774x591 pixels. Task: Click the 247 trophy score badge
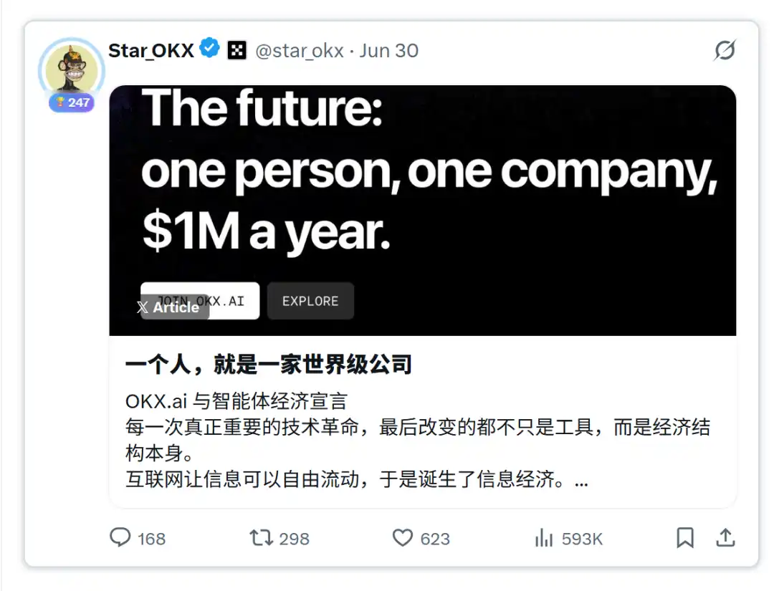(72, 102)
